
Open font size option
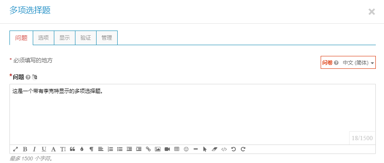coord(63,149)
